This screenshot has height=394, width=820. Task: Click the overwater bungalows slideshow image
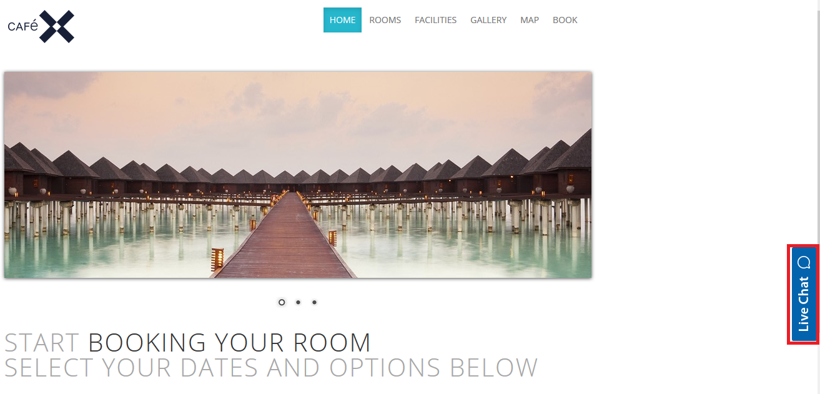click(298, 175)
